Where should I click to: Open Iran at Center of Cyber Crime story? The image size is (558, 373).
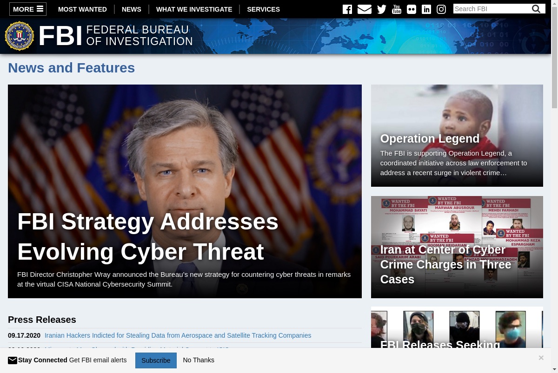(457, 247)
